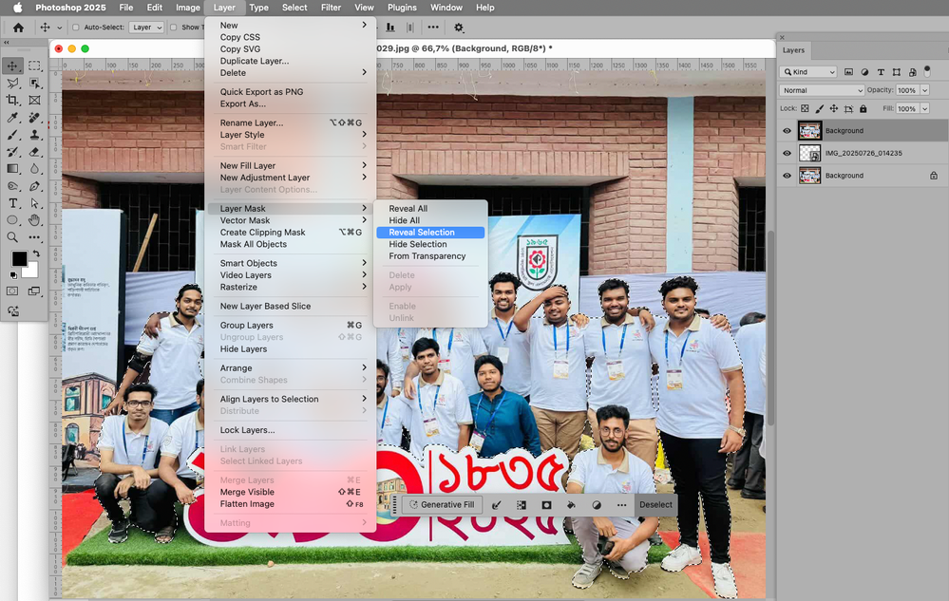Screen dimensions: 949x601
Task: Select the Crop tool
Action: coord(12,99)
